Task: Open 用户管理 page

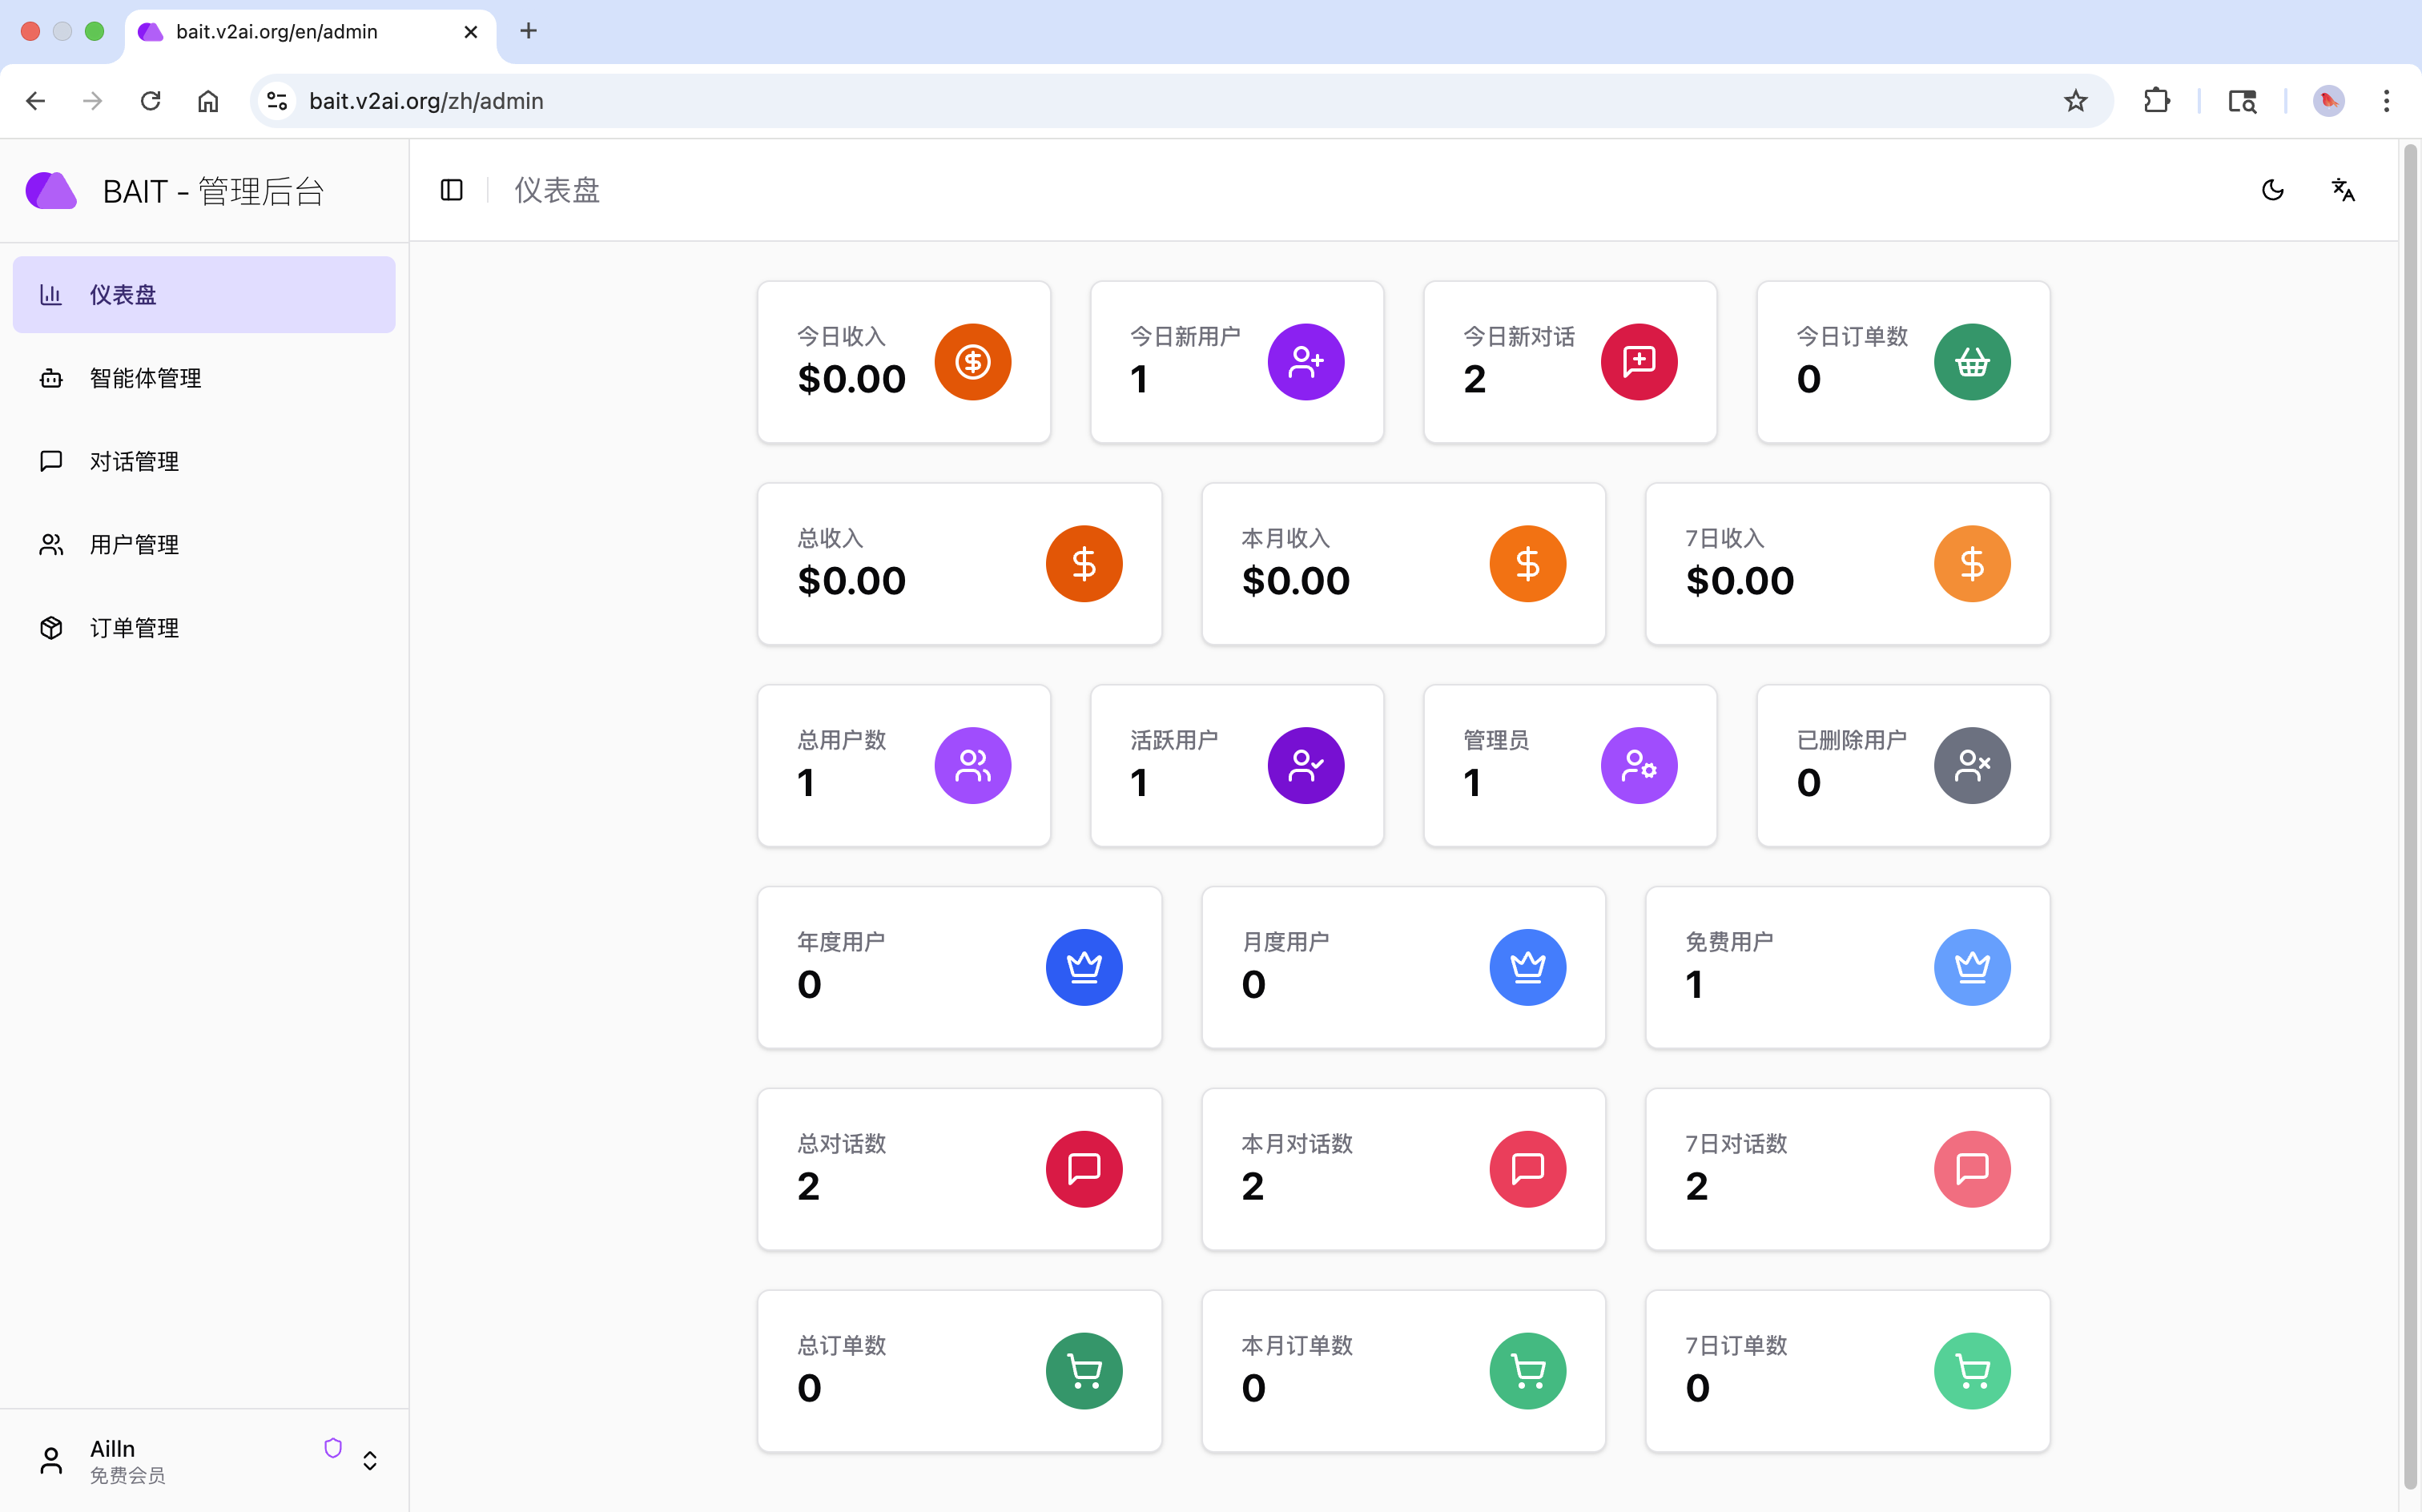Action: coord(134,544)
